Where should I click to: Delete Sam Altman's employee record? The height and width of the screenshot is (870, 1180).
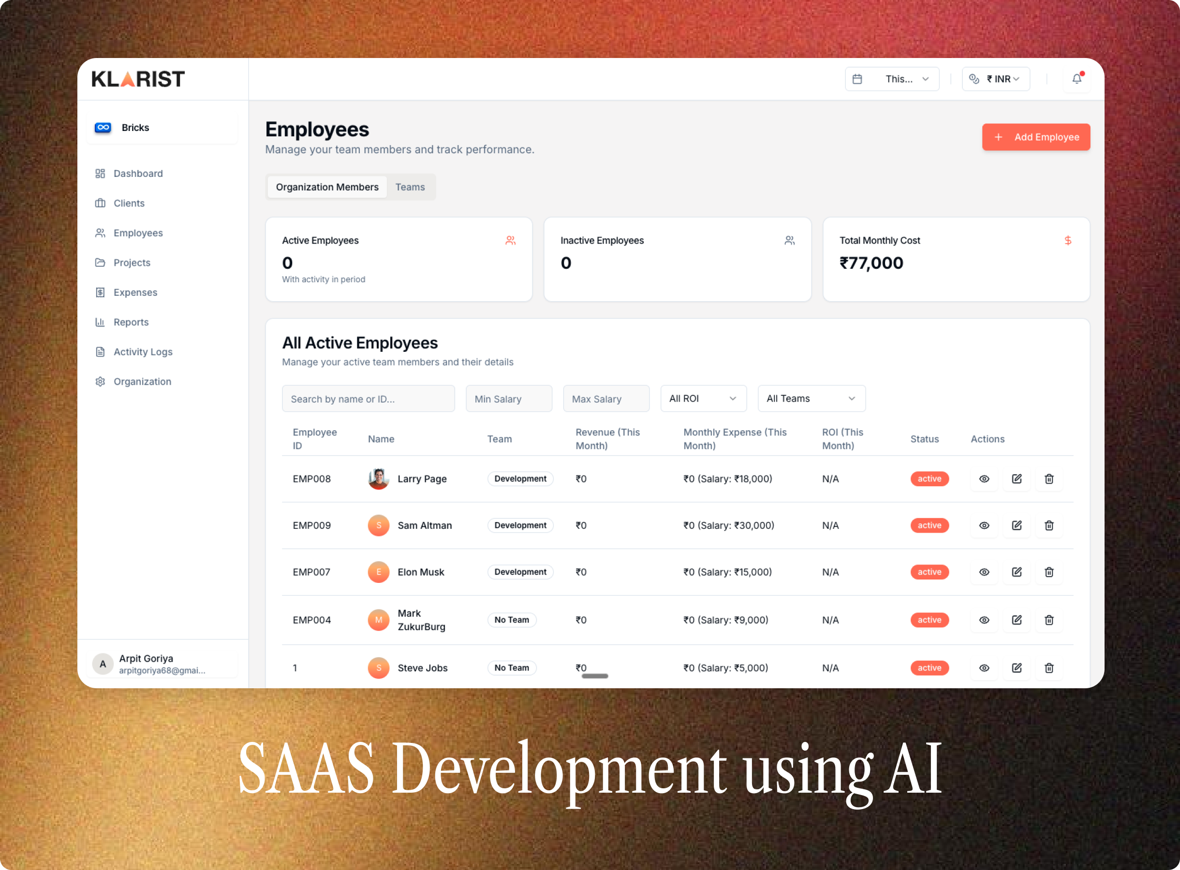point(1049,525)
